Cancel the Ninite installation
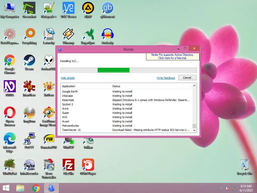 tap(187, 78)
